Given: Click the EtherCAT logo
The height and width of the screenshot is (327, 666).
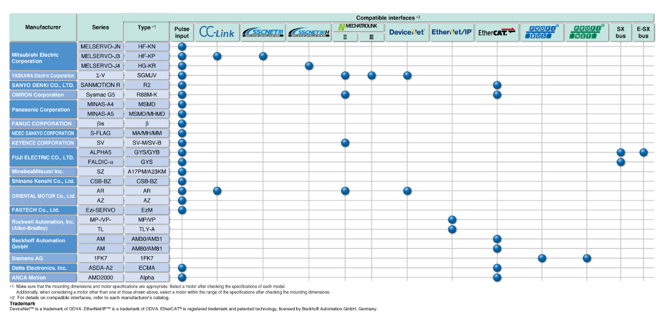Looking at the screenshot, I should coord(497,32).
